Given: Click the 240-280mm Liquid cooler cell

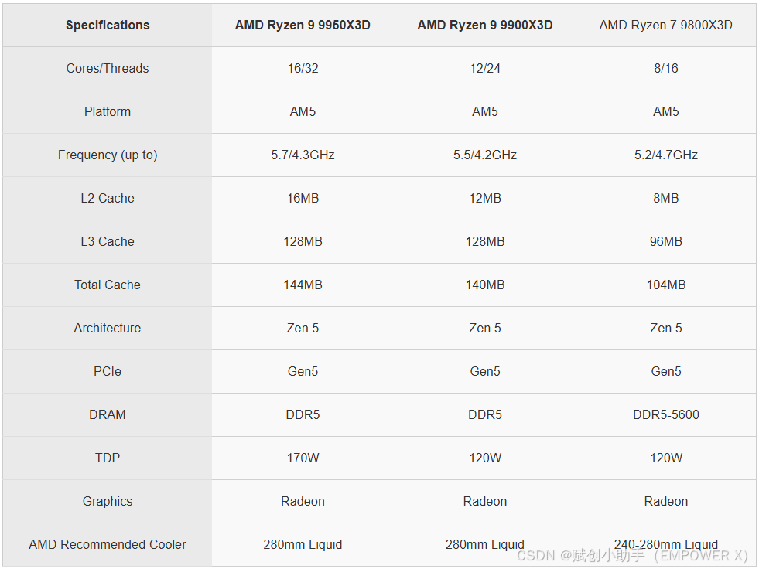Looking at the screenshot, I should click(666, 545).
